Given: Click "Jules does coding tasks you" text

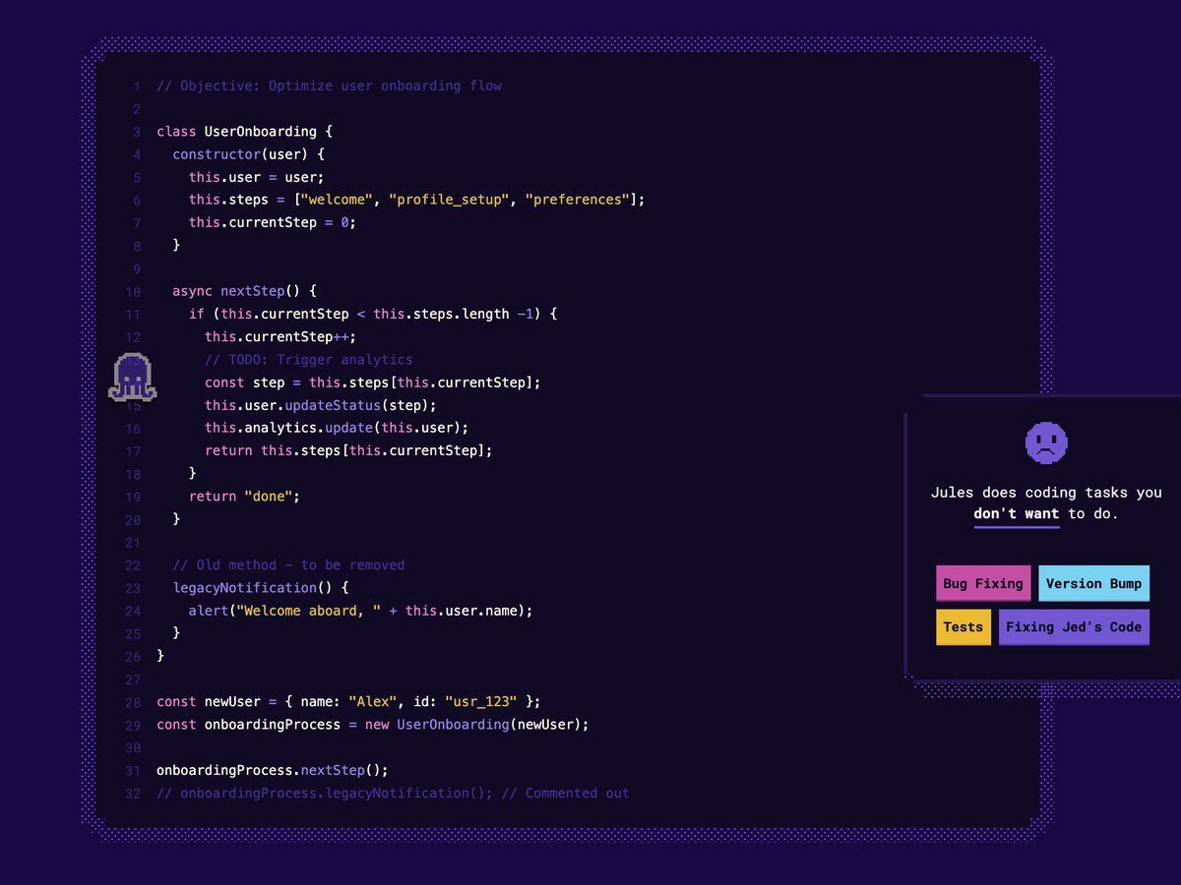Looking at the screenshot, I should tap(1046, 493).
